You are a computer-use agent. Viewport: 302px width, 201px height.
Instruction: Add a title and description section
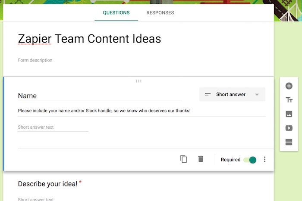pos(289,100)
